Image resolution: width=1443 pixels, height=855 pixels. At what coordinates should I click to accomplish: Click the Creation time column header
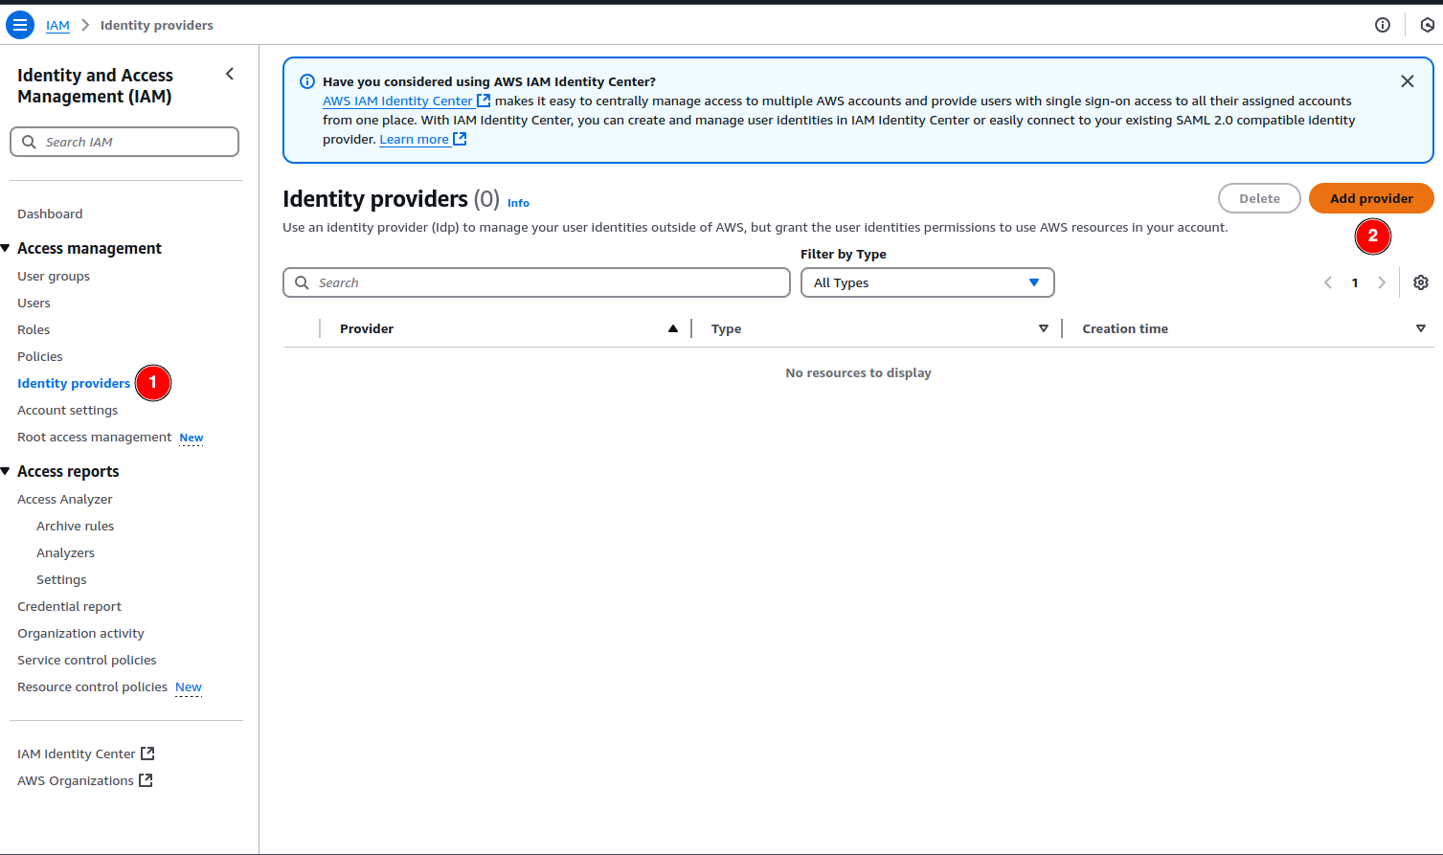[1125, 328]
